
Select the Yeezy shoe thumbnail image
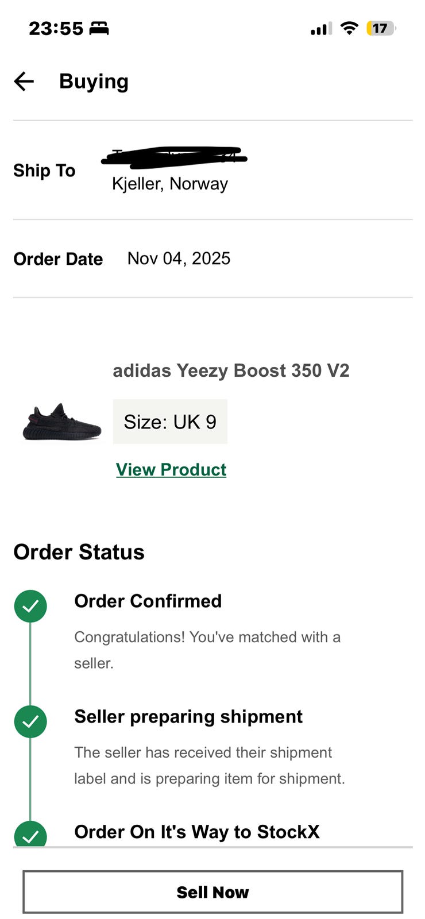[61, 422]
